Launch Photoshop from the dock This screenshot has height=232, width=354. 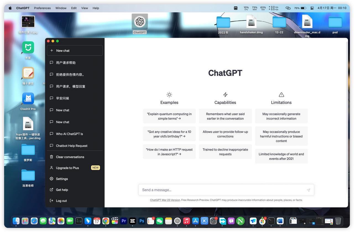[x=142, y=221]
